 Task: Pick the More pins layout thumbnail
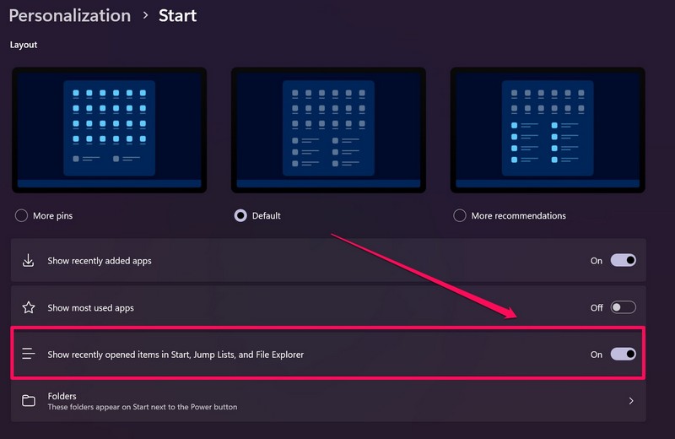point(110,129)
